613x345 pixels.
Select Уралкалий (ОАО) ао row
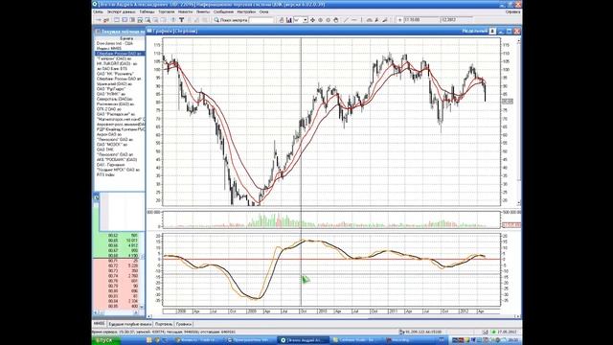coord(120,83)
